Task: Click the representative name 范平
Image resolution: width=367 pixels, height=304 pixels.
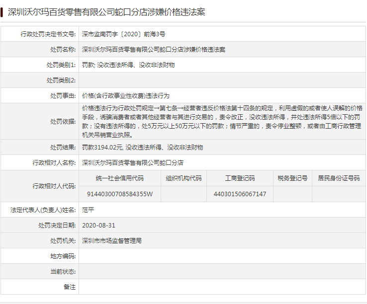Action: (x=88, y=210)
